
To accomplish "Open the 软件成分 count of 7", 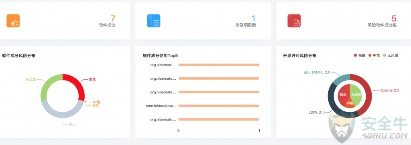I will click(113, 18).
